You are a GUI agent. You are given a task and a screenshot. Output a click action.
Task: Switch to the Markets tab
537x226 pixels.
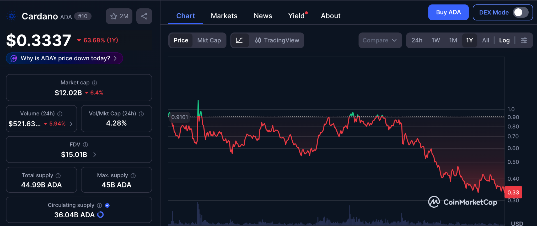tap(224, 16)
